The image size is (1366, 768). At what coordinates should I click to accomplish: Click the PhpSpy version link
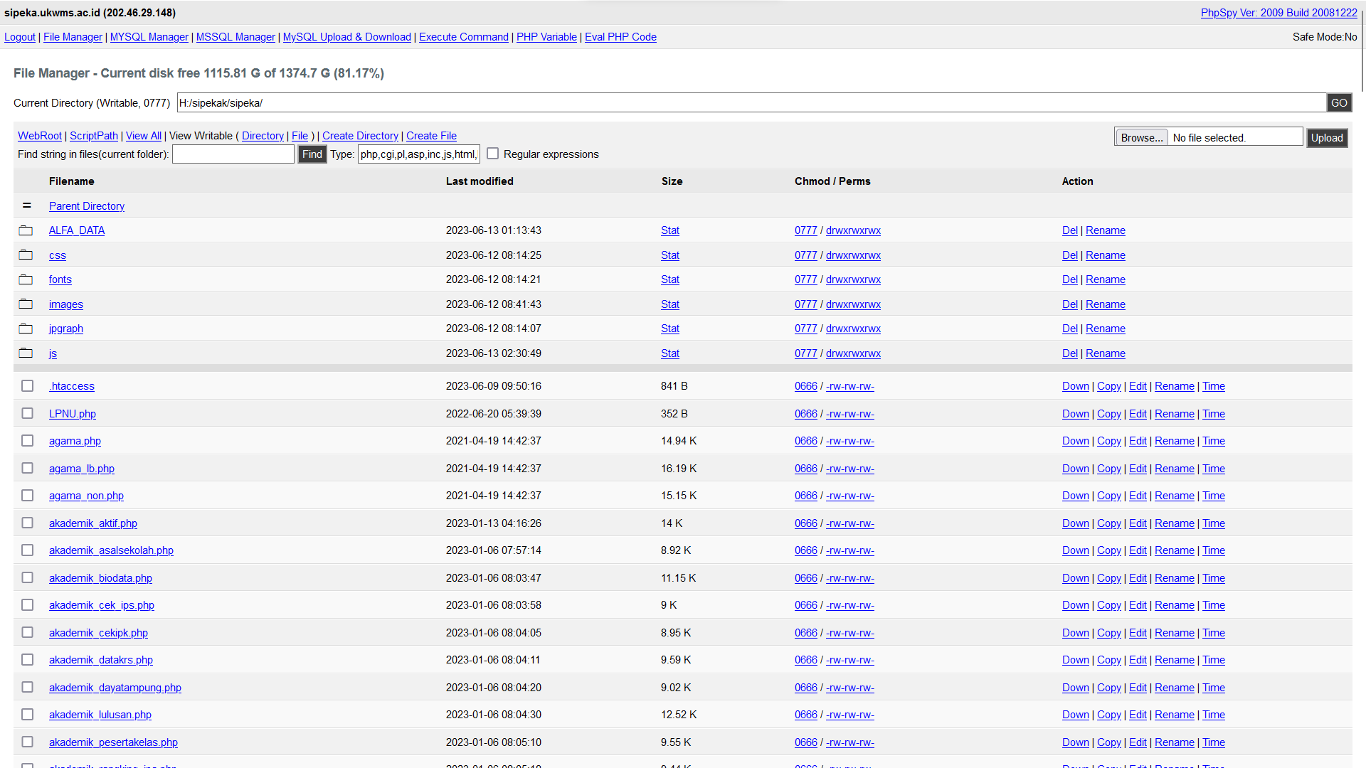[1279, 13]
